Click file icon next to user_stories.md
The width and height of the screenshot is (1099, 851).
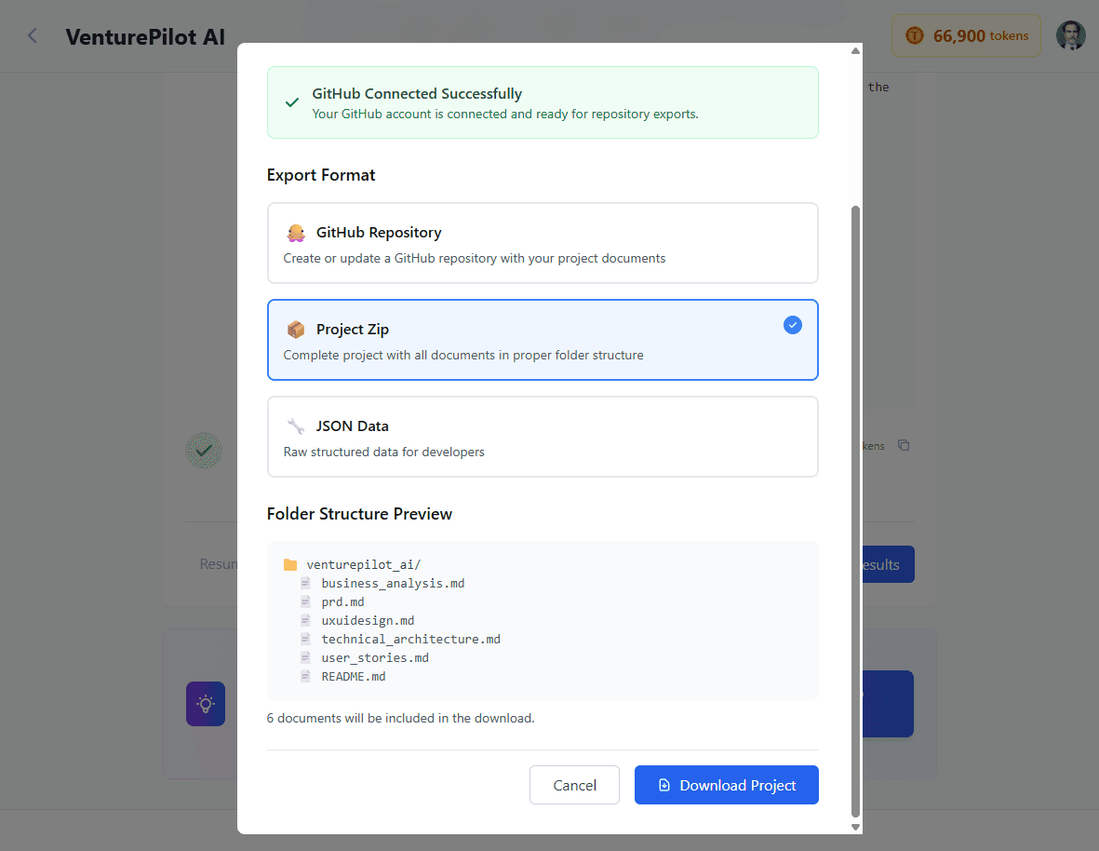[x=305, y=657]
